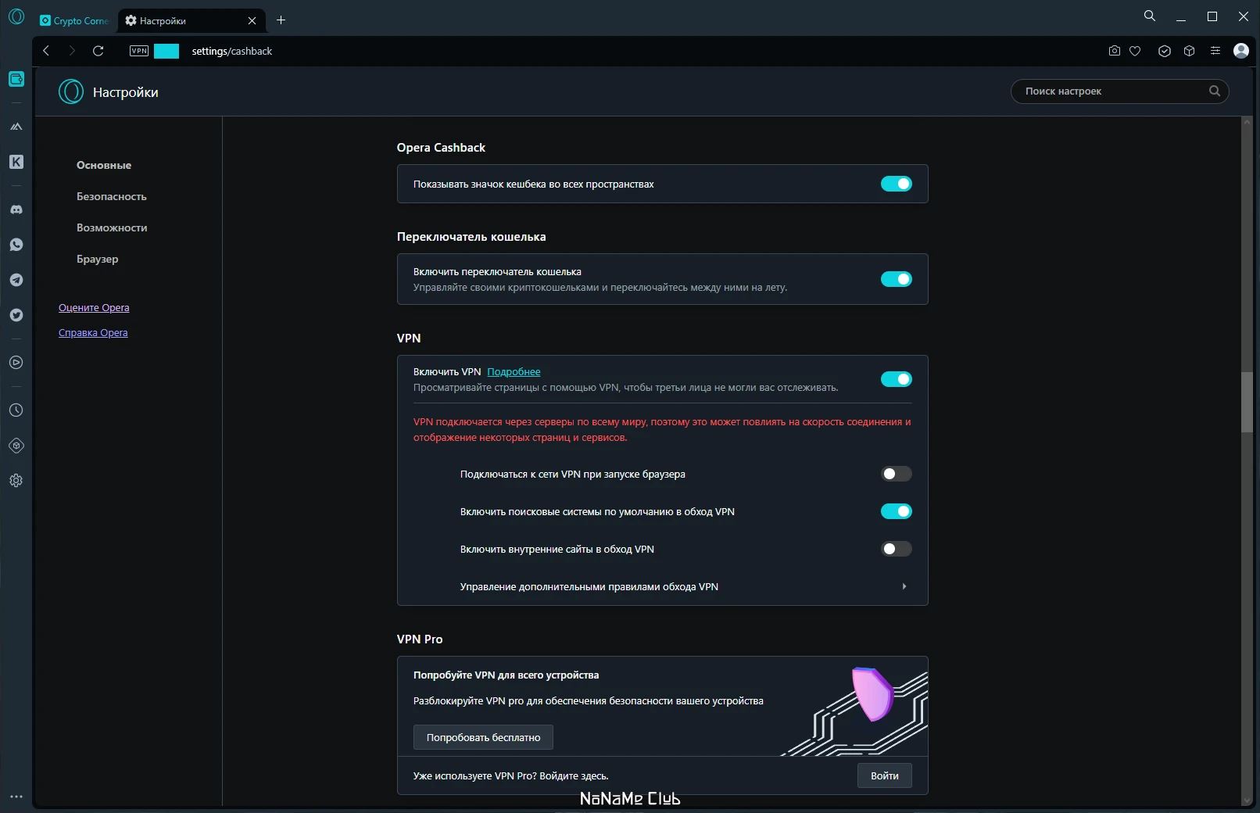This screenshot has width=1260, height=813.
Task: Open the toolbar Extensions cube icon
Action: (x=1190, y=51)
